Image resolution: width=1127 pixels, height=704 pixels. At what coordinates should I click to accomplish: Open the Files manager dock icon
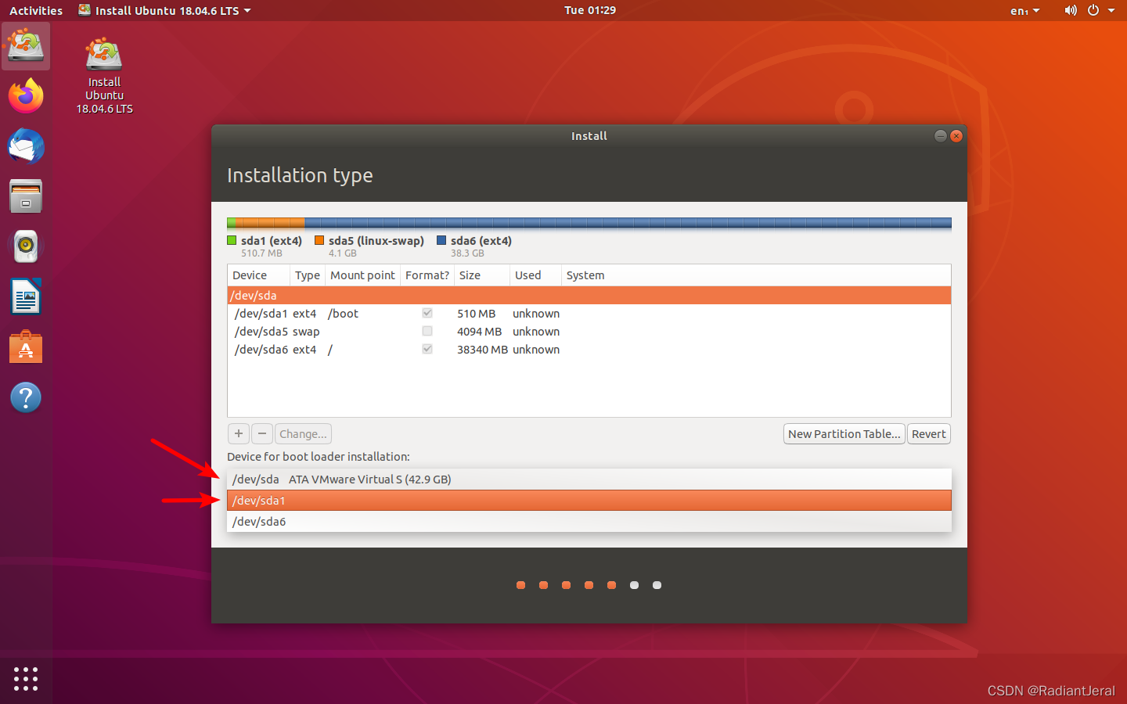(26, 196)
